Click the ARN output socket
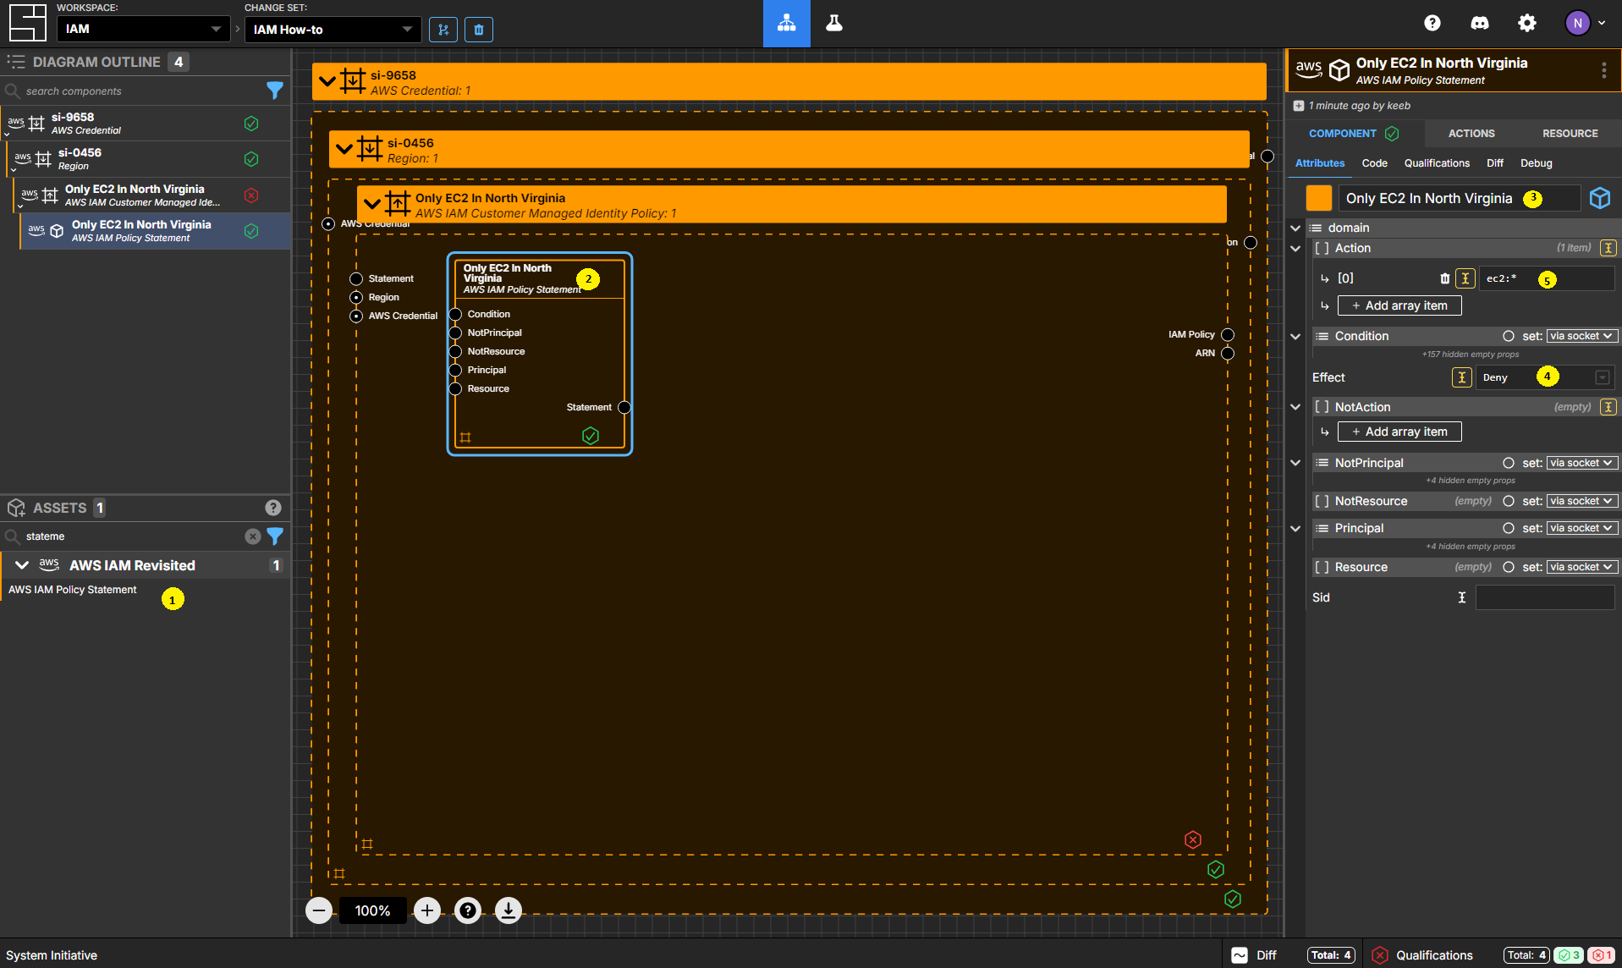The image size is (1622, 968). click(1228, 353)
